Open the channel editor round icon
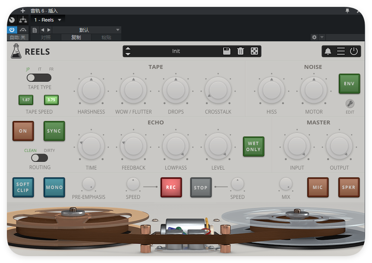372x263 pixels. click(12, 20)
